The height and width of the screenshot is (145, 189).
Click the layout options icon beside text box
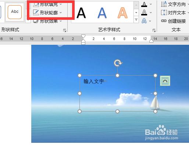point(165,81)
